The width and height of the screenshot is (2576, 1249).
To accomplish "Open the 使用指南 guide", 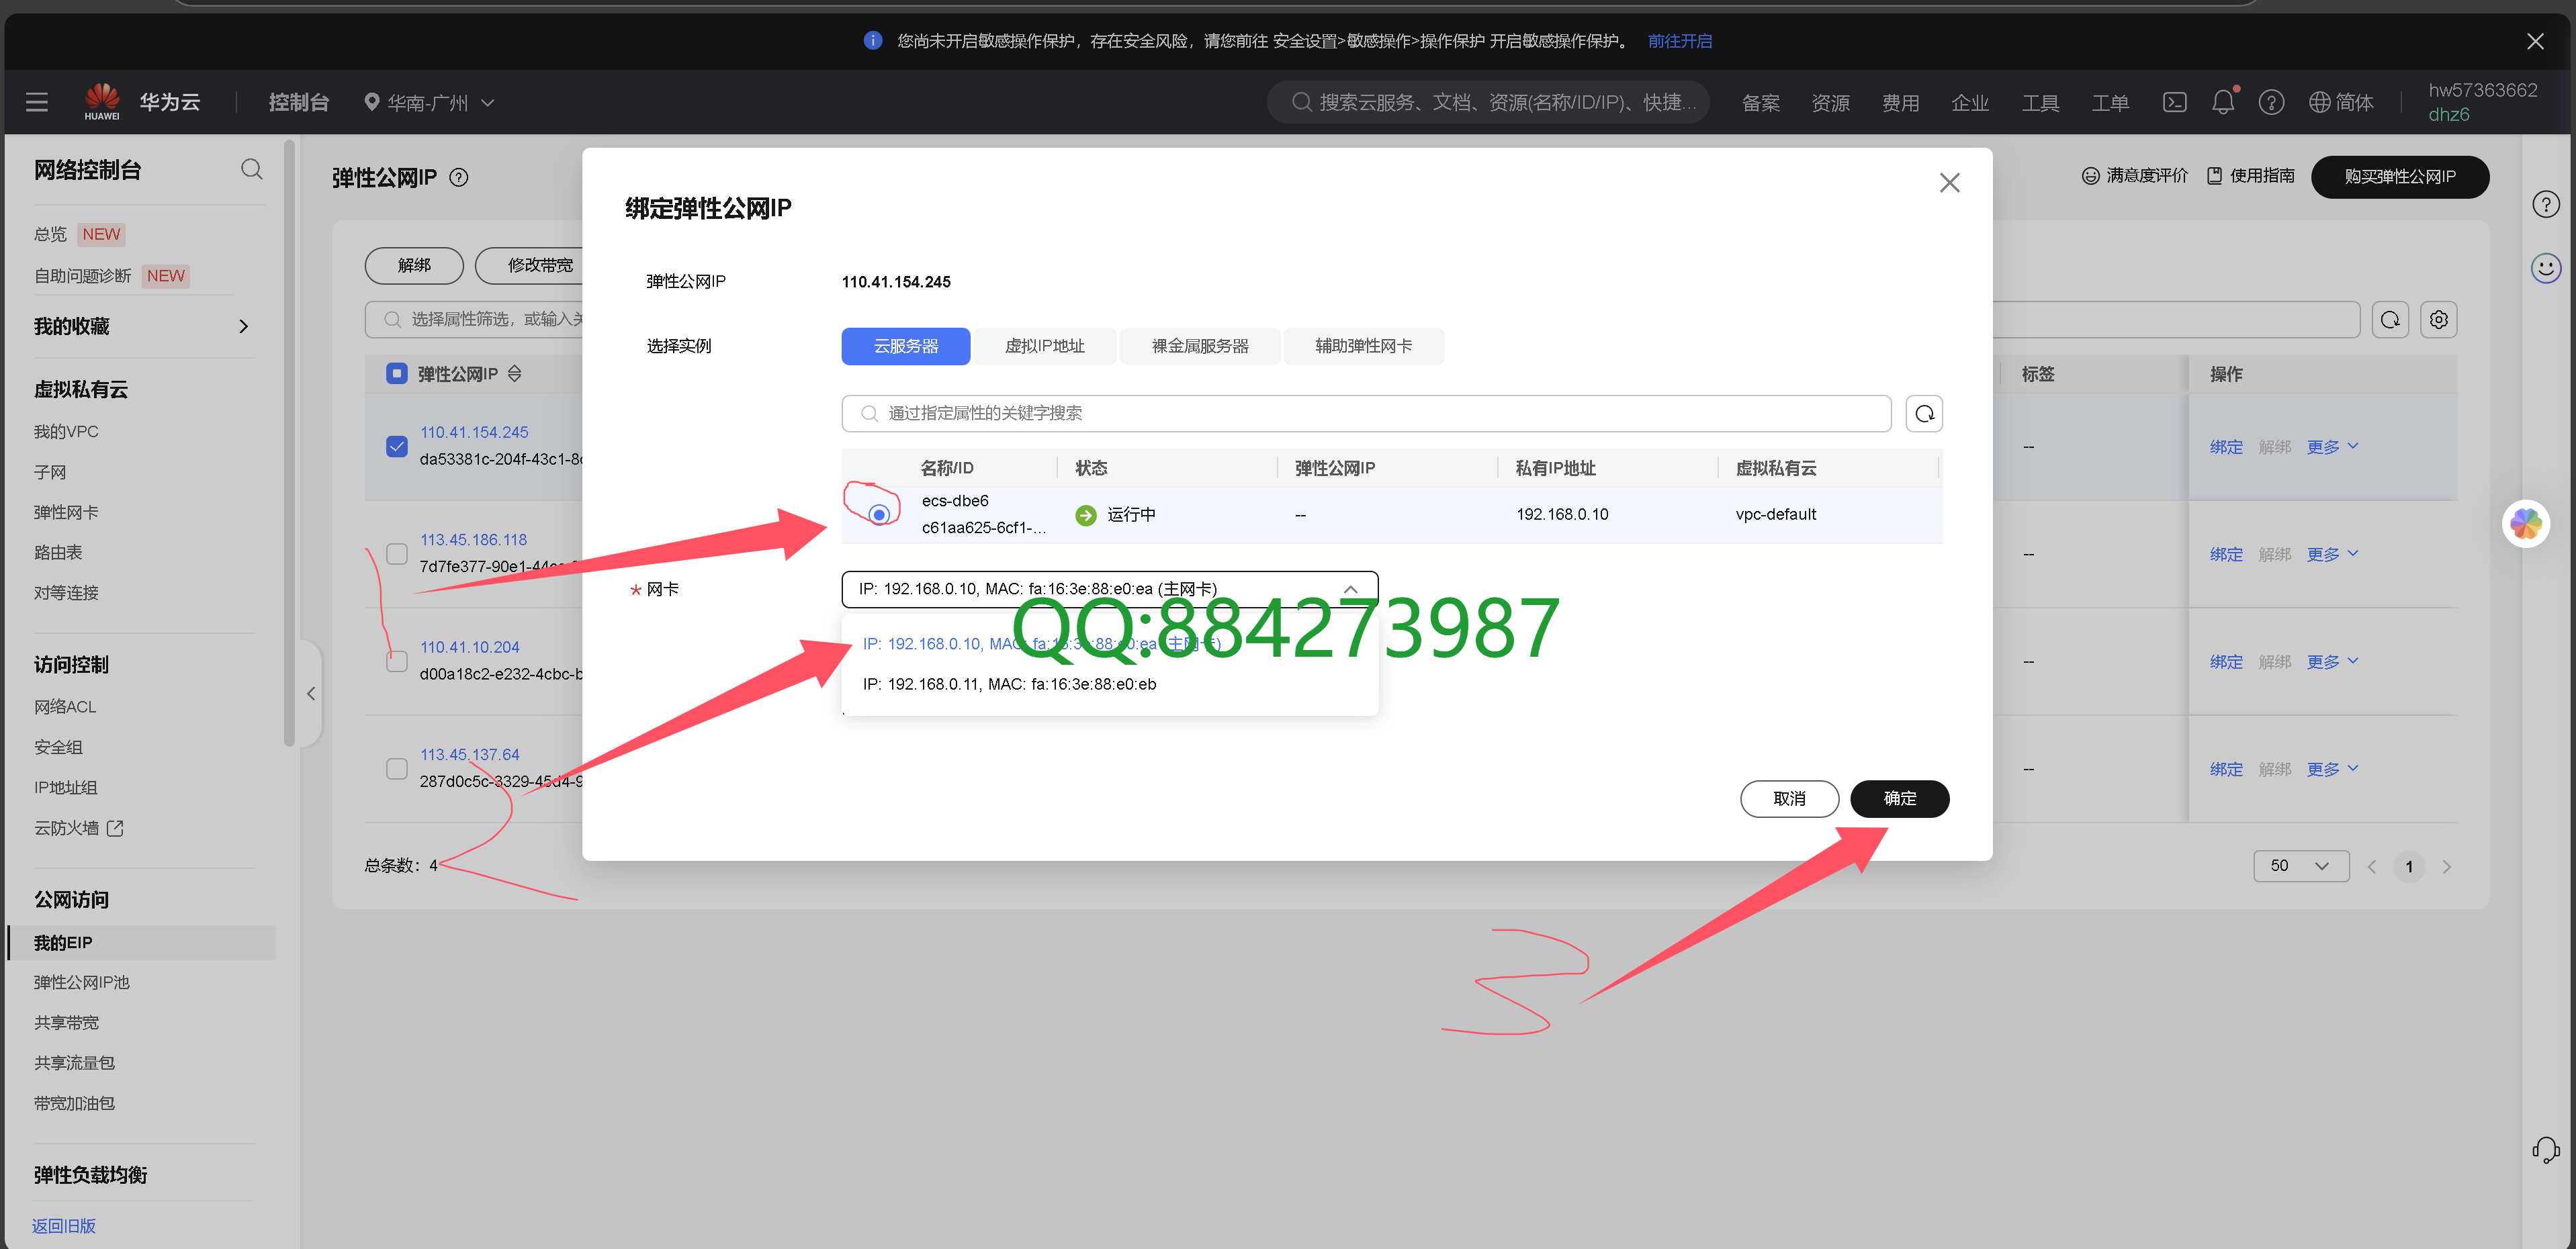I will click(2250, 176).
